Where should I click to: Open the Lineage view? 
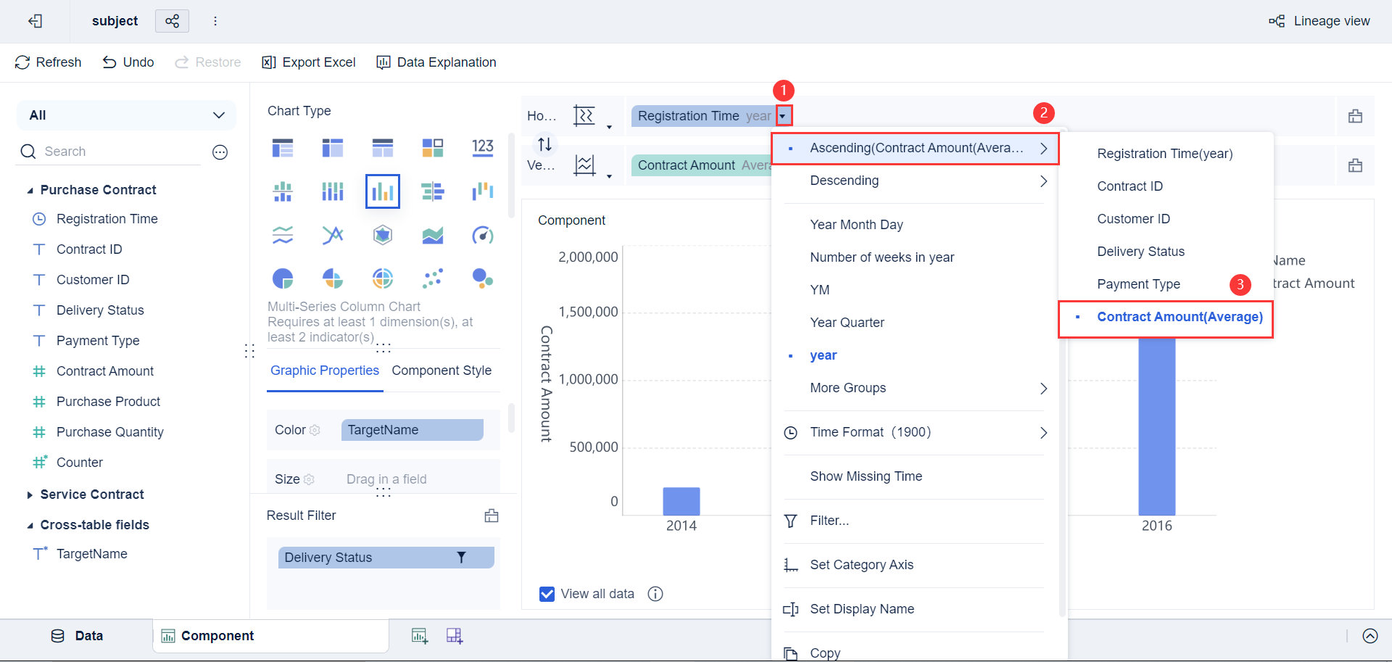pos(1320,21)
